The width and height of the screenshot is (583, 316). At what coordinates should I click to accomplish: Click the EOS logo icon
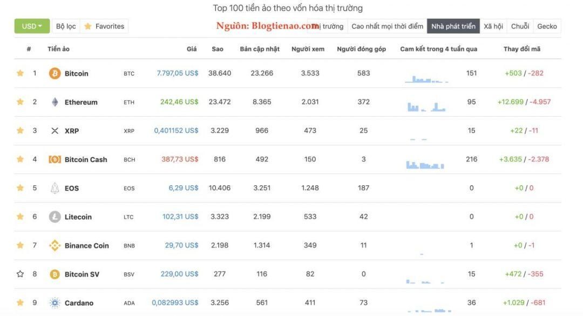pyautogui.click(x=55, y=188)
